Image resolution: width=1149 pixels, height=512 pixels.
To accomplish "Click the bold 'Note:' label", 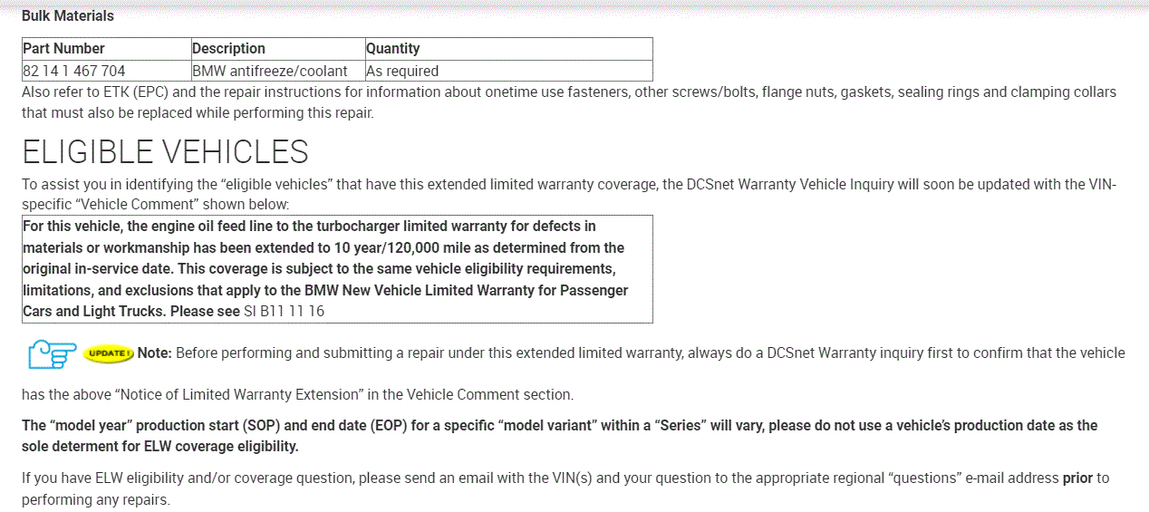I will [x=154, y=353].
